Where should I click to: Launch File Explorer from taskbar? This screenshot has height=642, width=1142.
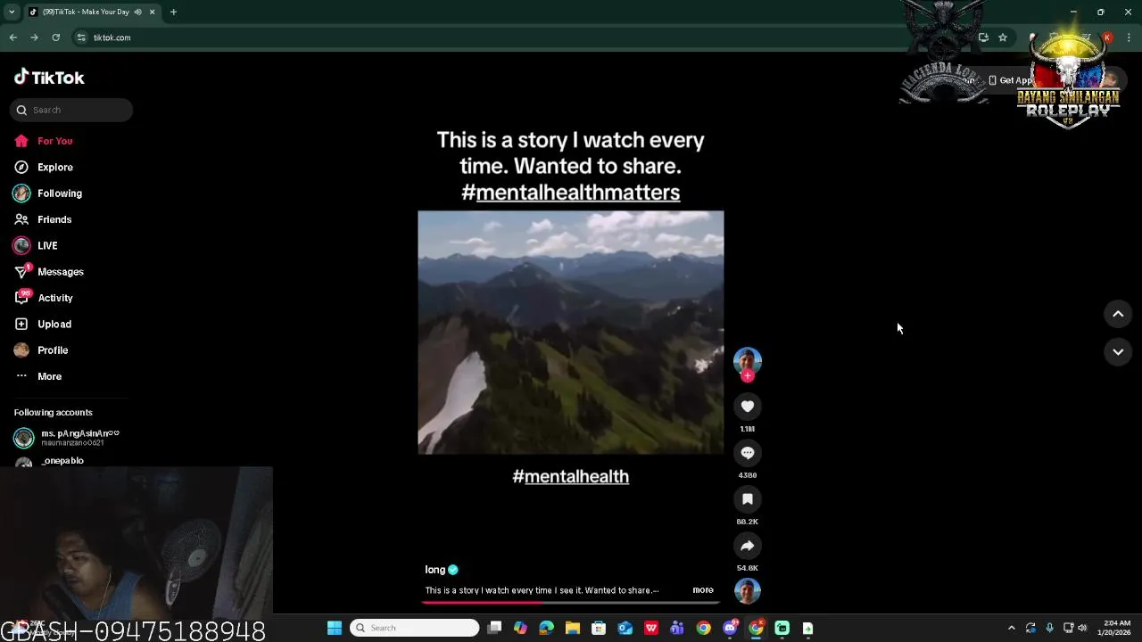point(573,628)
